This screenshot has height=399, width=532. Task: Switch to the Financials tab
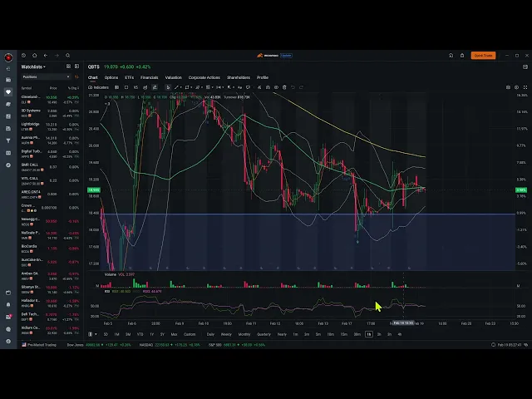[150, 77]
